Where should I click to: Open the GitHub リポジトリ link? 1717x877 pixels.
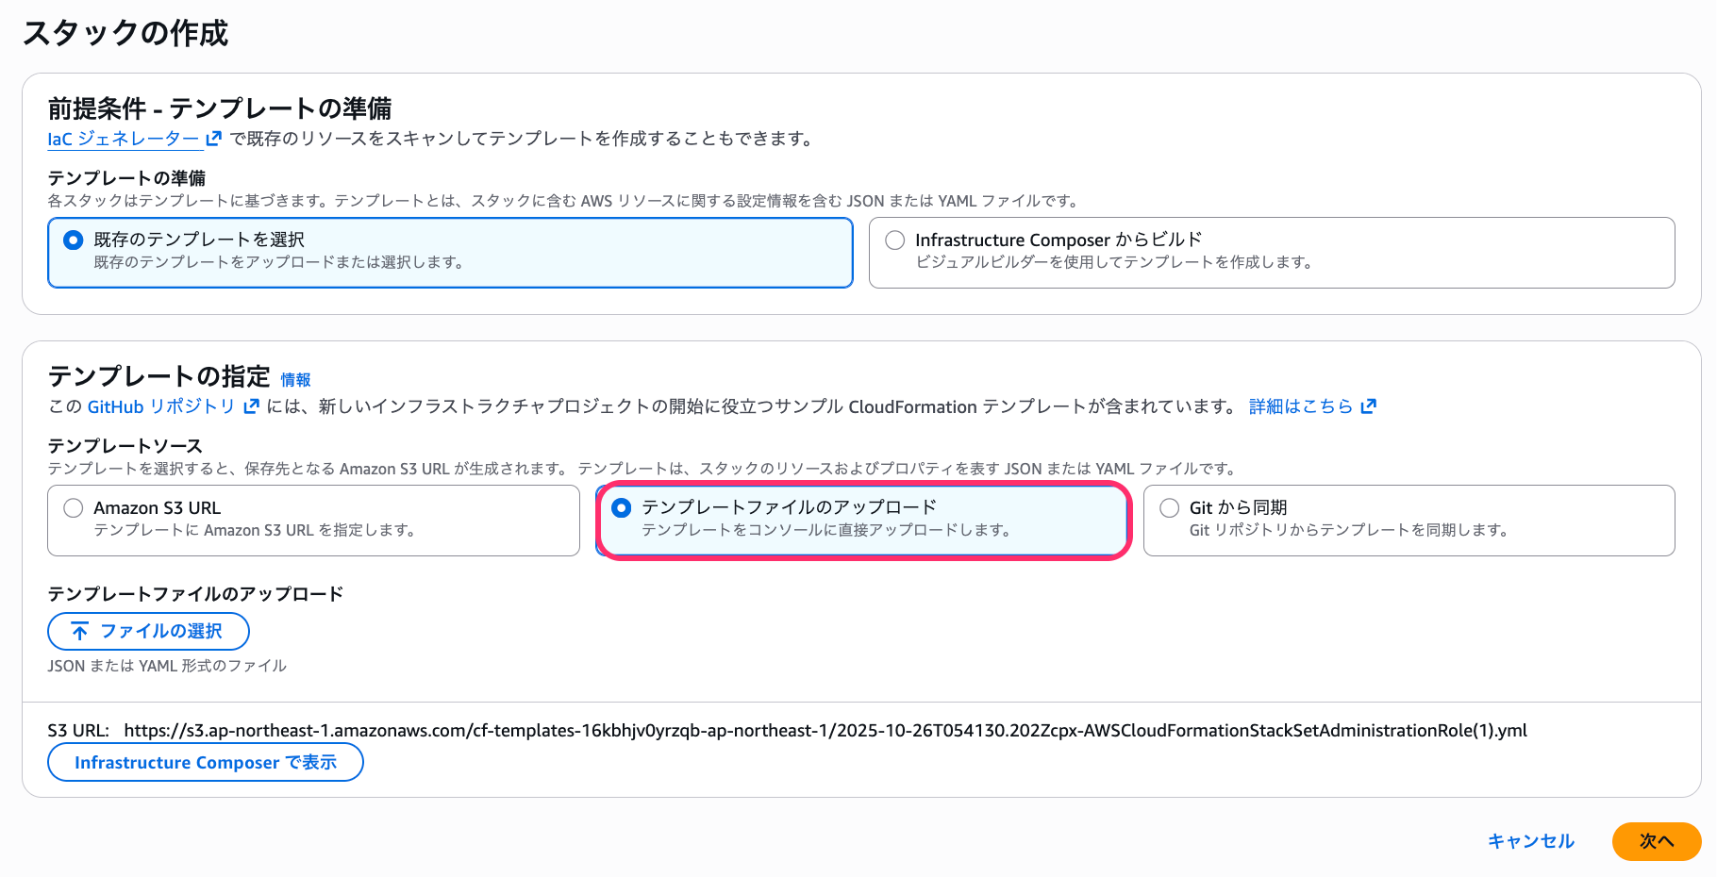pos(160,406)
